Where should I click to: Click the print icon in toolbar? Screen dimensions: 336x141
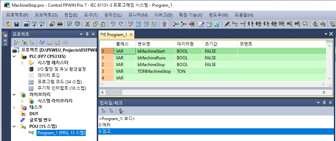click(x=60, y=24)
